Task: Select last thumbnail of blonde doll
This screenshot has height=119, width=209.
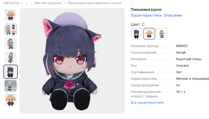Action: 11,100
